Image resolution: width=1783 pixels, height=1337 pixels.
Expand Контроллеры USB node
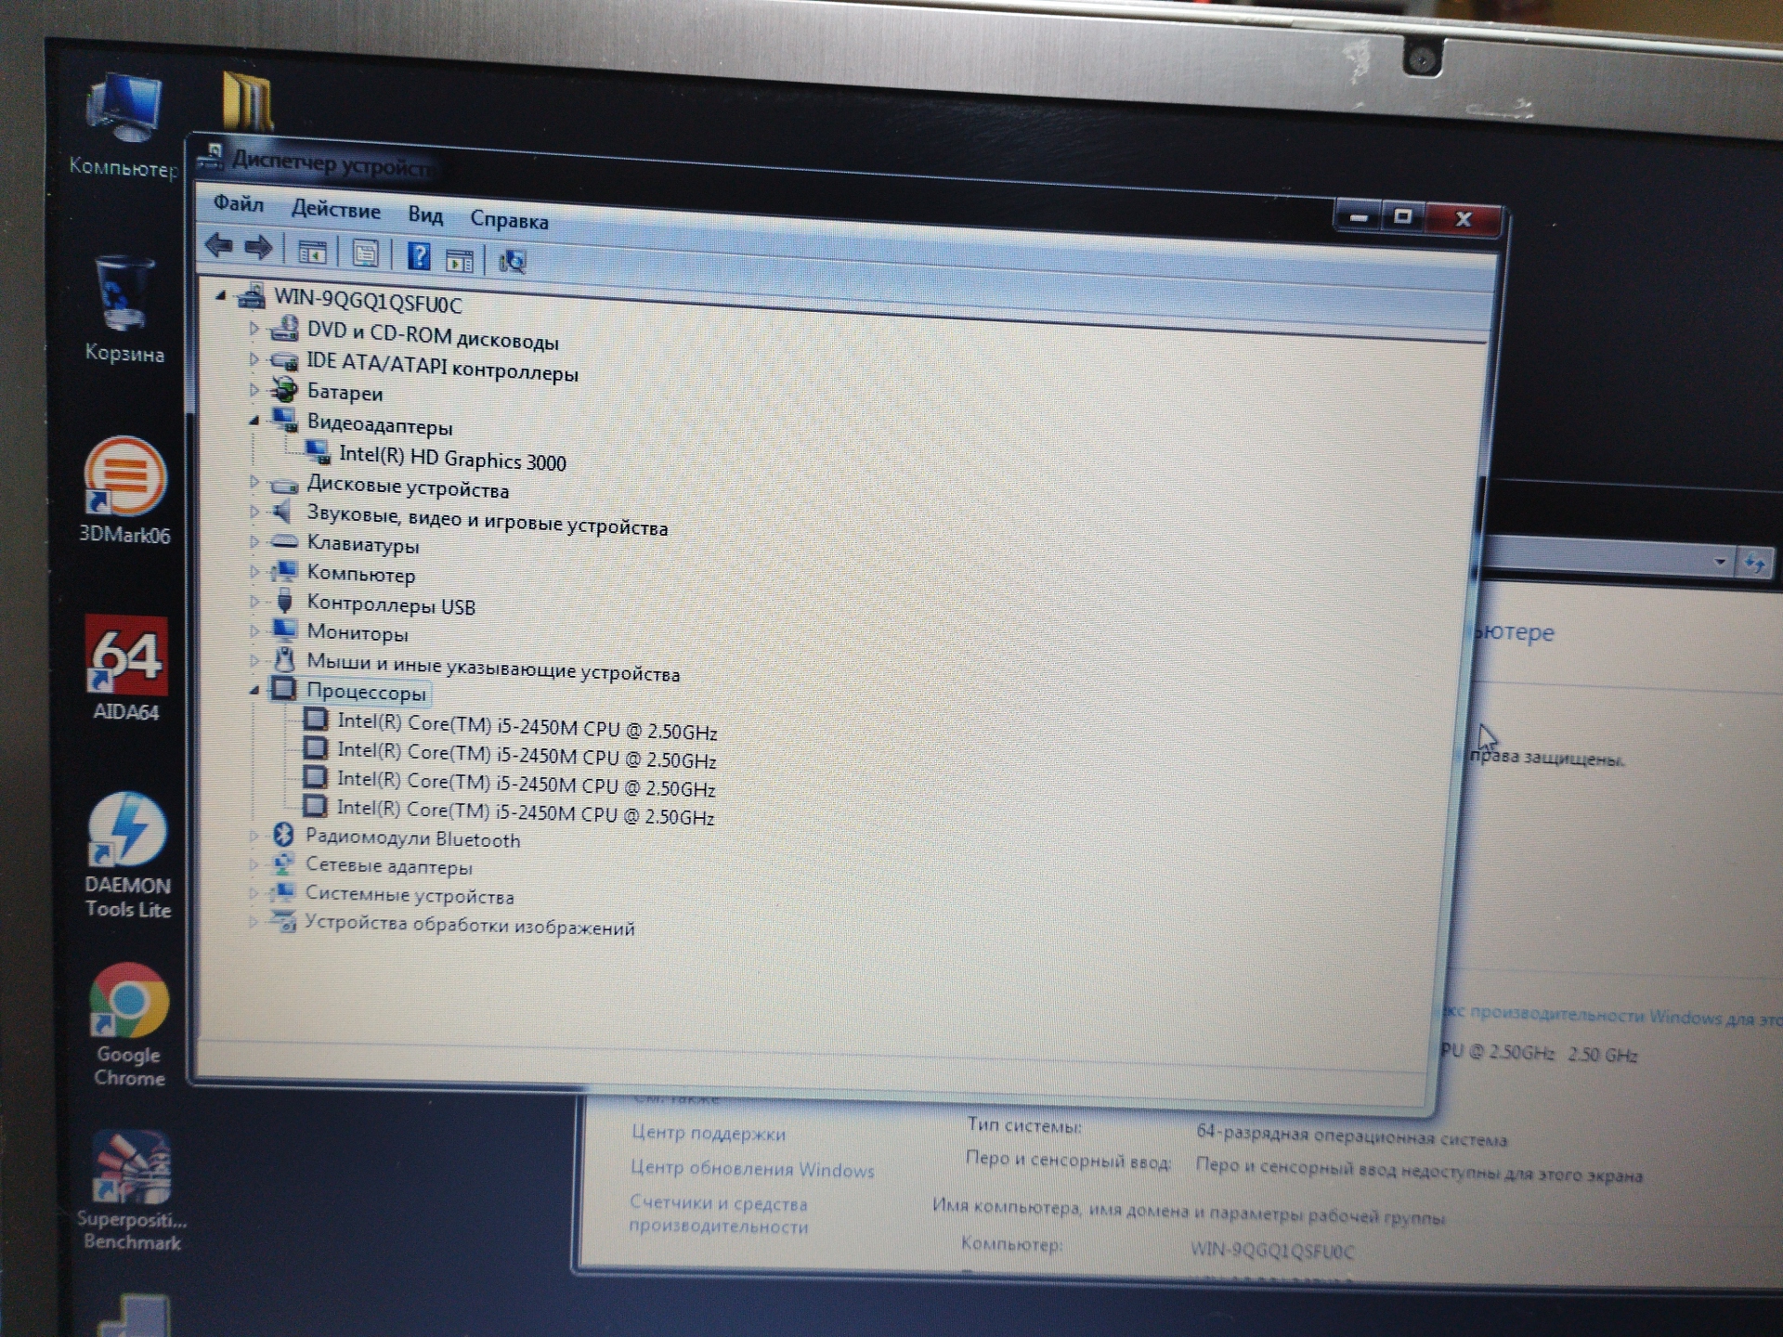point(254,602)
